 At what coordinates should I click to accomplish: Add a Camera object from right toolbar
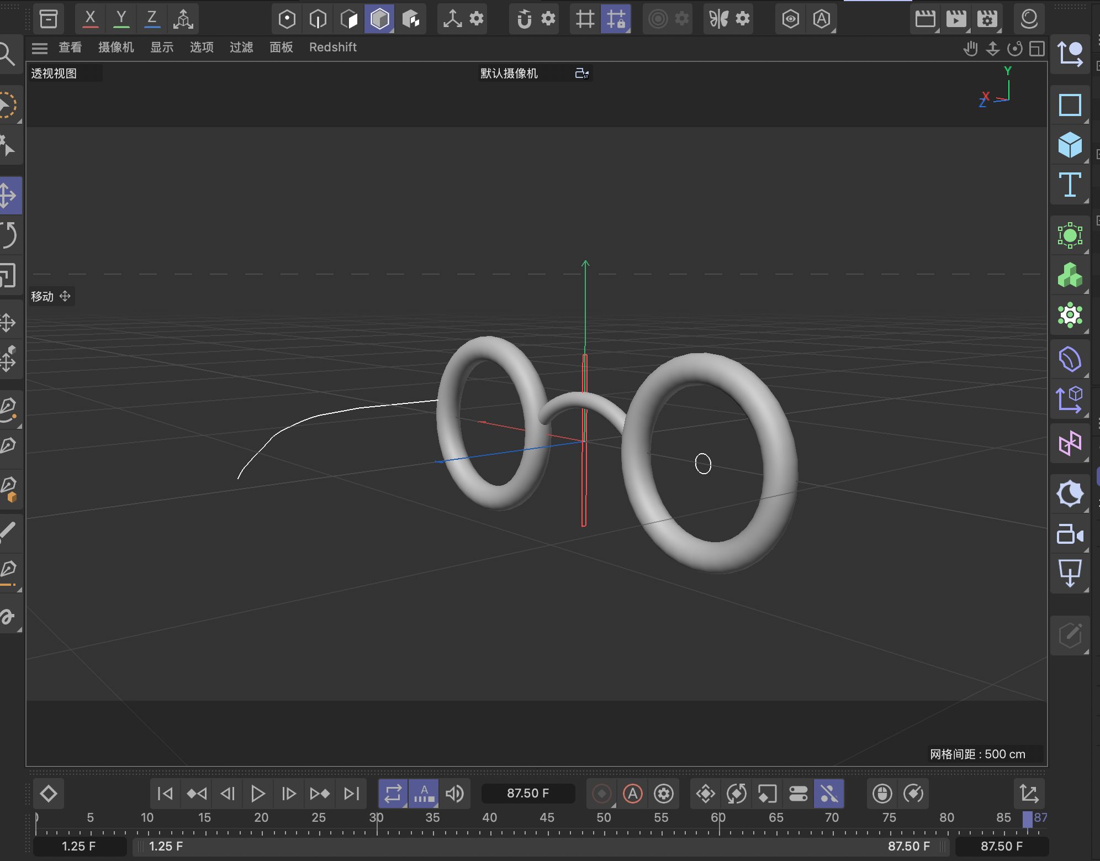pos(1070,535)
